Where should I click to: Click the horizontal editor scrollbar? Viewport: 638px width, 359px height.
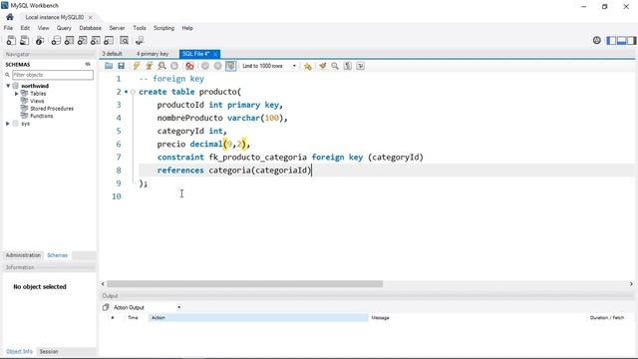(244, 283)
